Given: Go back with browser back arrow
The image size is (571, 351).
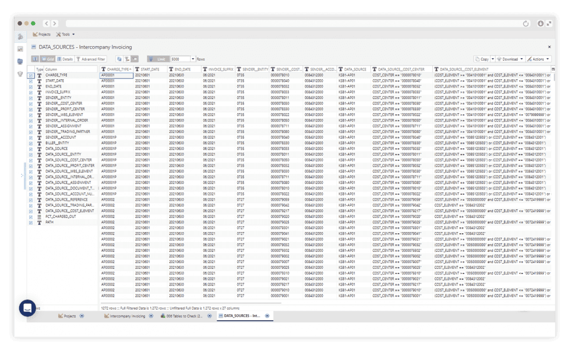Looking at the screenshot, I should click(x=47, y=23).
